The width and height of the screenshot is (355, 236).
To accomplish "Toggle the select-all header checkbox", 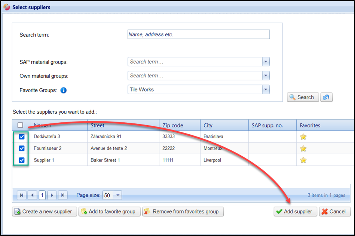I will [x=21, y=125].
